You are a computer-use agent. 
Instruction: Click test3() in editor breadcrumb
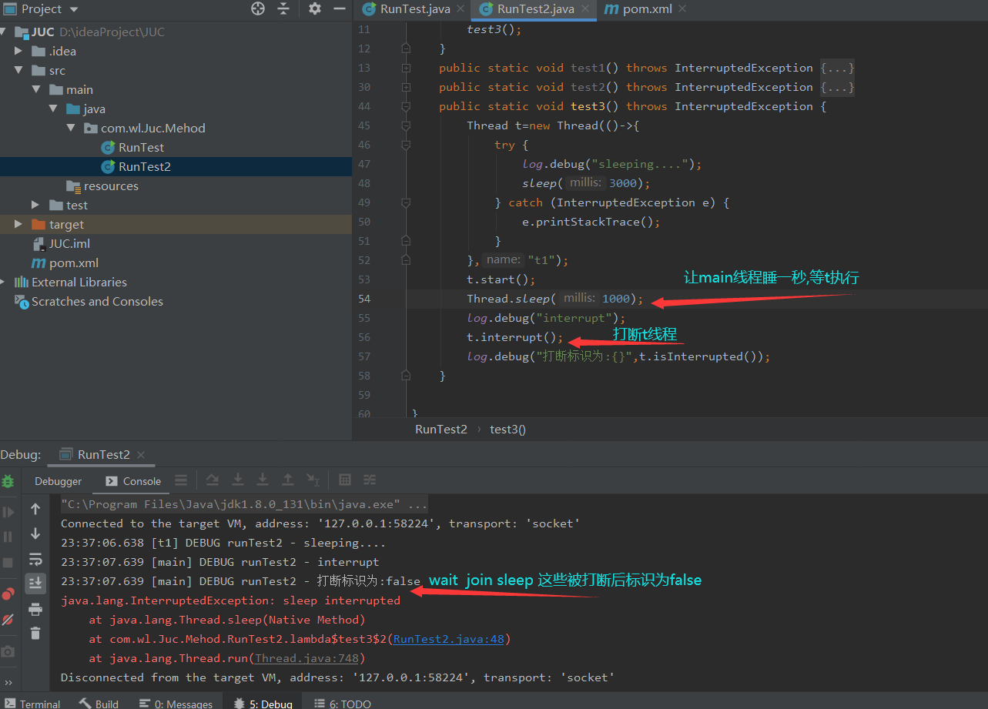pos(507,430)
